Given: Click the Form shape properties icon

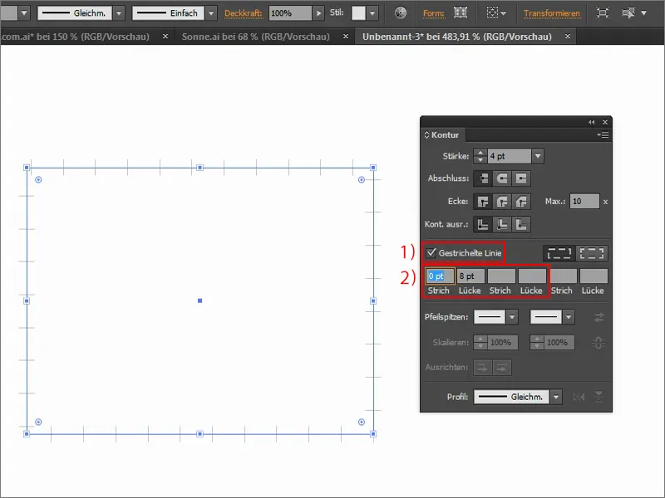Looking at the screenshot, I should 461,12.
